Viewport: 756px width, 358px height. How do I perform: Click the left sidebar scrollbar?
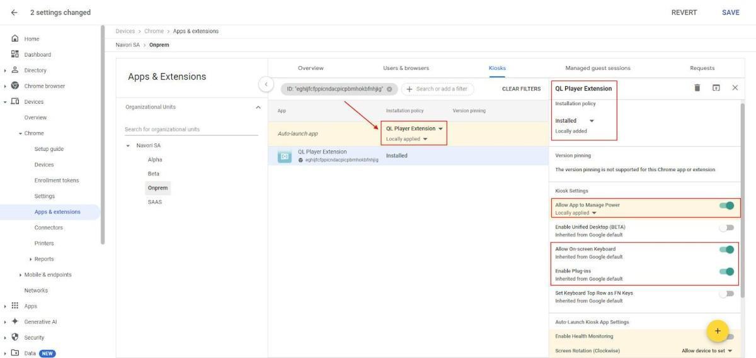[x=102, y=134]
